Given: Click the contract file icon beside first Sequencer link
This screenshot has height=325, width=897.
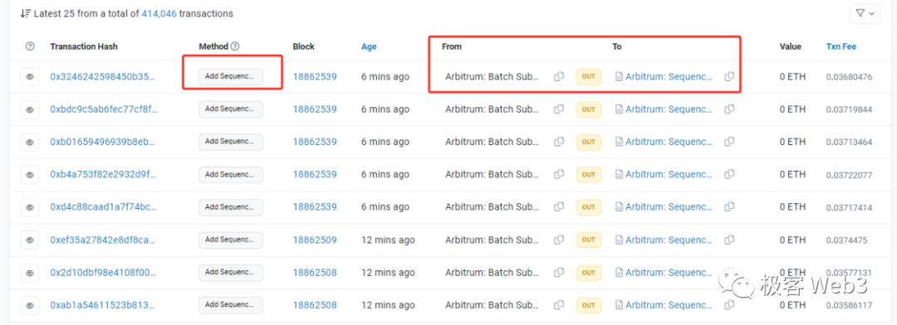Looking at the screenshot, I should (x=619, y=76).
